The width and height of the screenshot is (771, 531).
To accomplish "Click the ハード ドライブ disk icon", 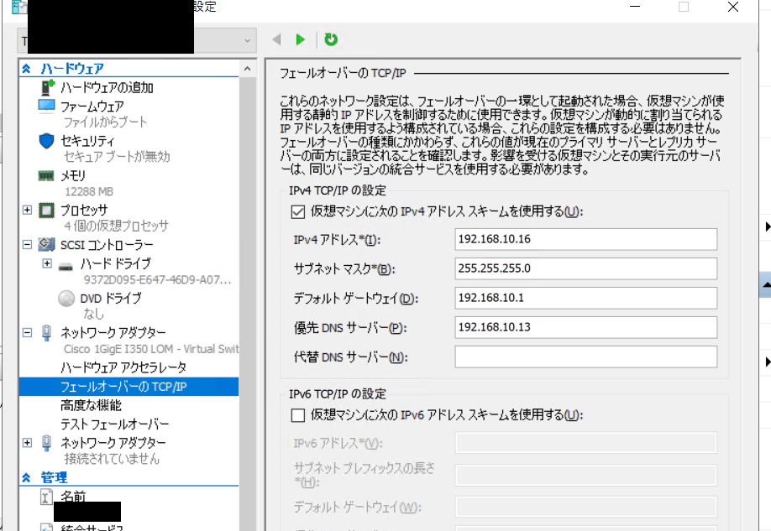I will pyautogui.click(x=66, y=267).
